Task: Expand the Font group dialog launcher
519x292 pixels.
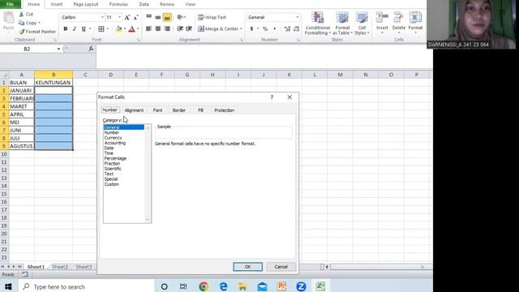Action: pos(139,40)
